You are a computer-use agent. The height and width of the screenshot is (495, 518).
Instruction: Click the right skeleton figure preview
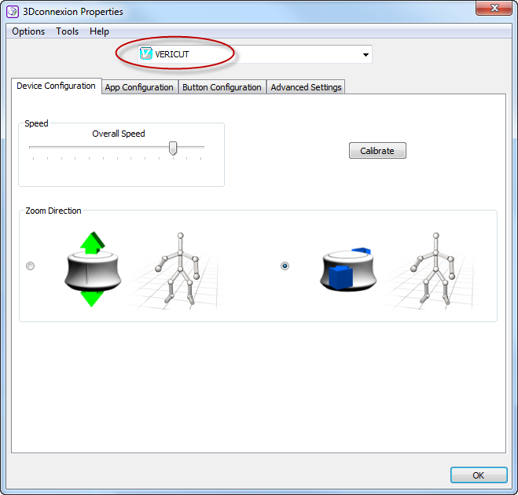coord(433,269)
